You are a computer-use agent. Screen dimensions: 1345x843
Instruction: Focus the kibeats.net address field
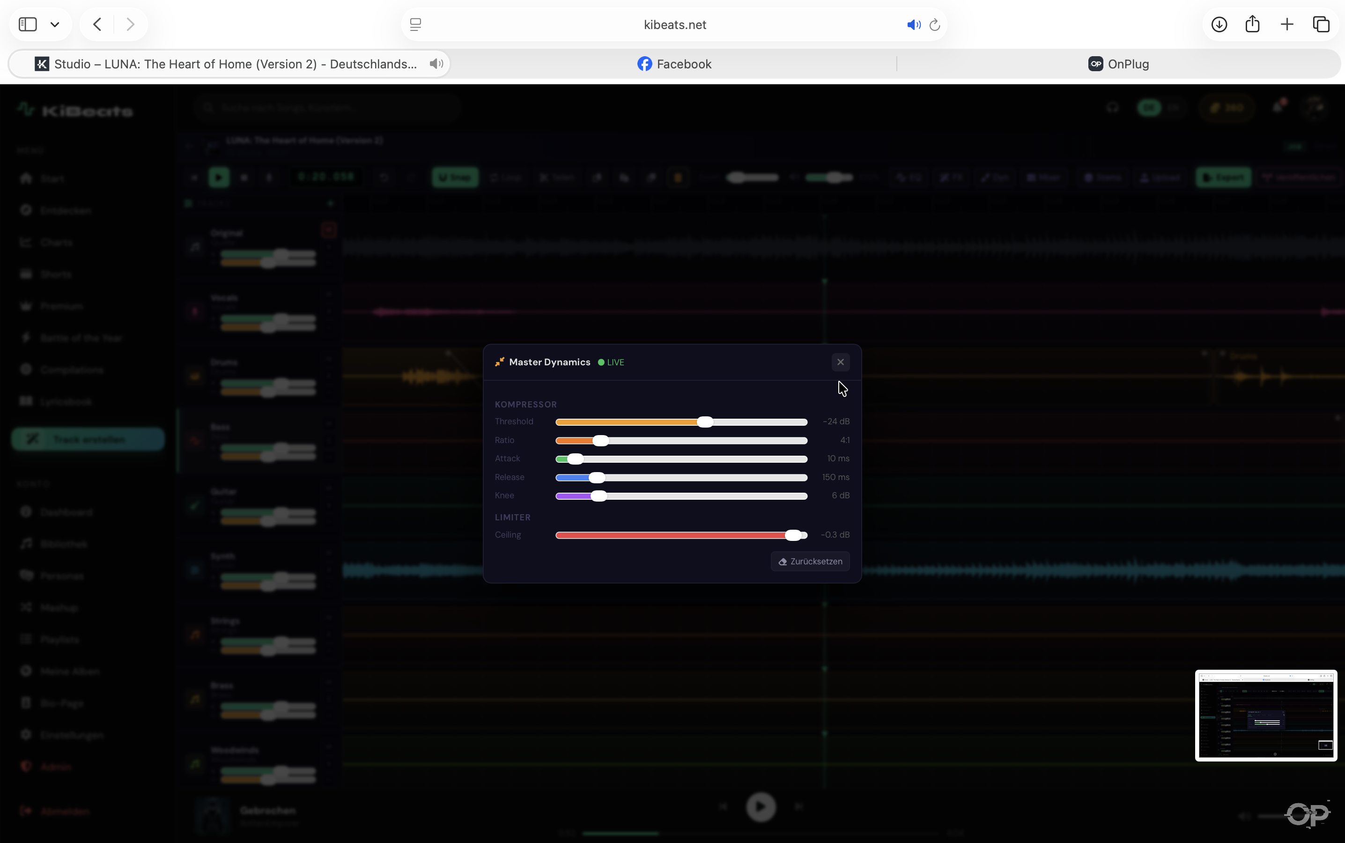(674, 24)
